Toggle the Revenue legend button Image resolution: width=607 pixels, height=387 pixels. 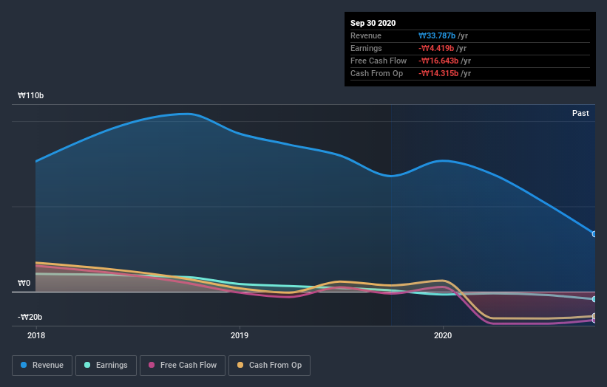(42, 366)
